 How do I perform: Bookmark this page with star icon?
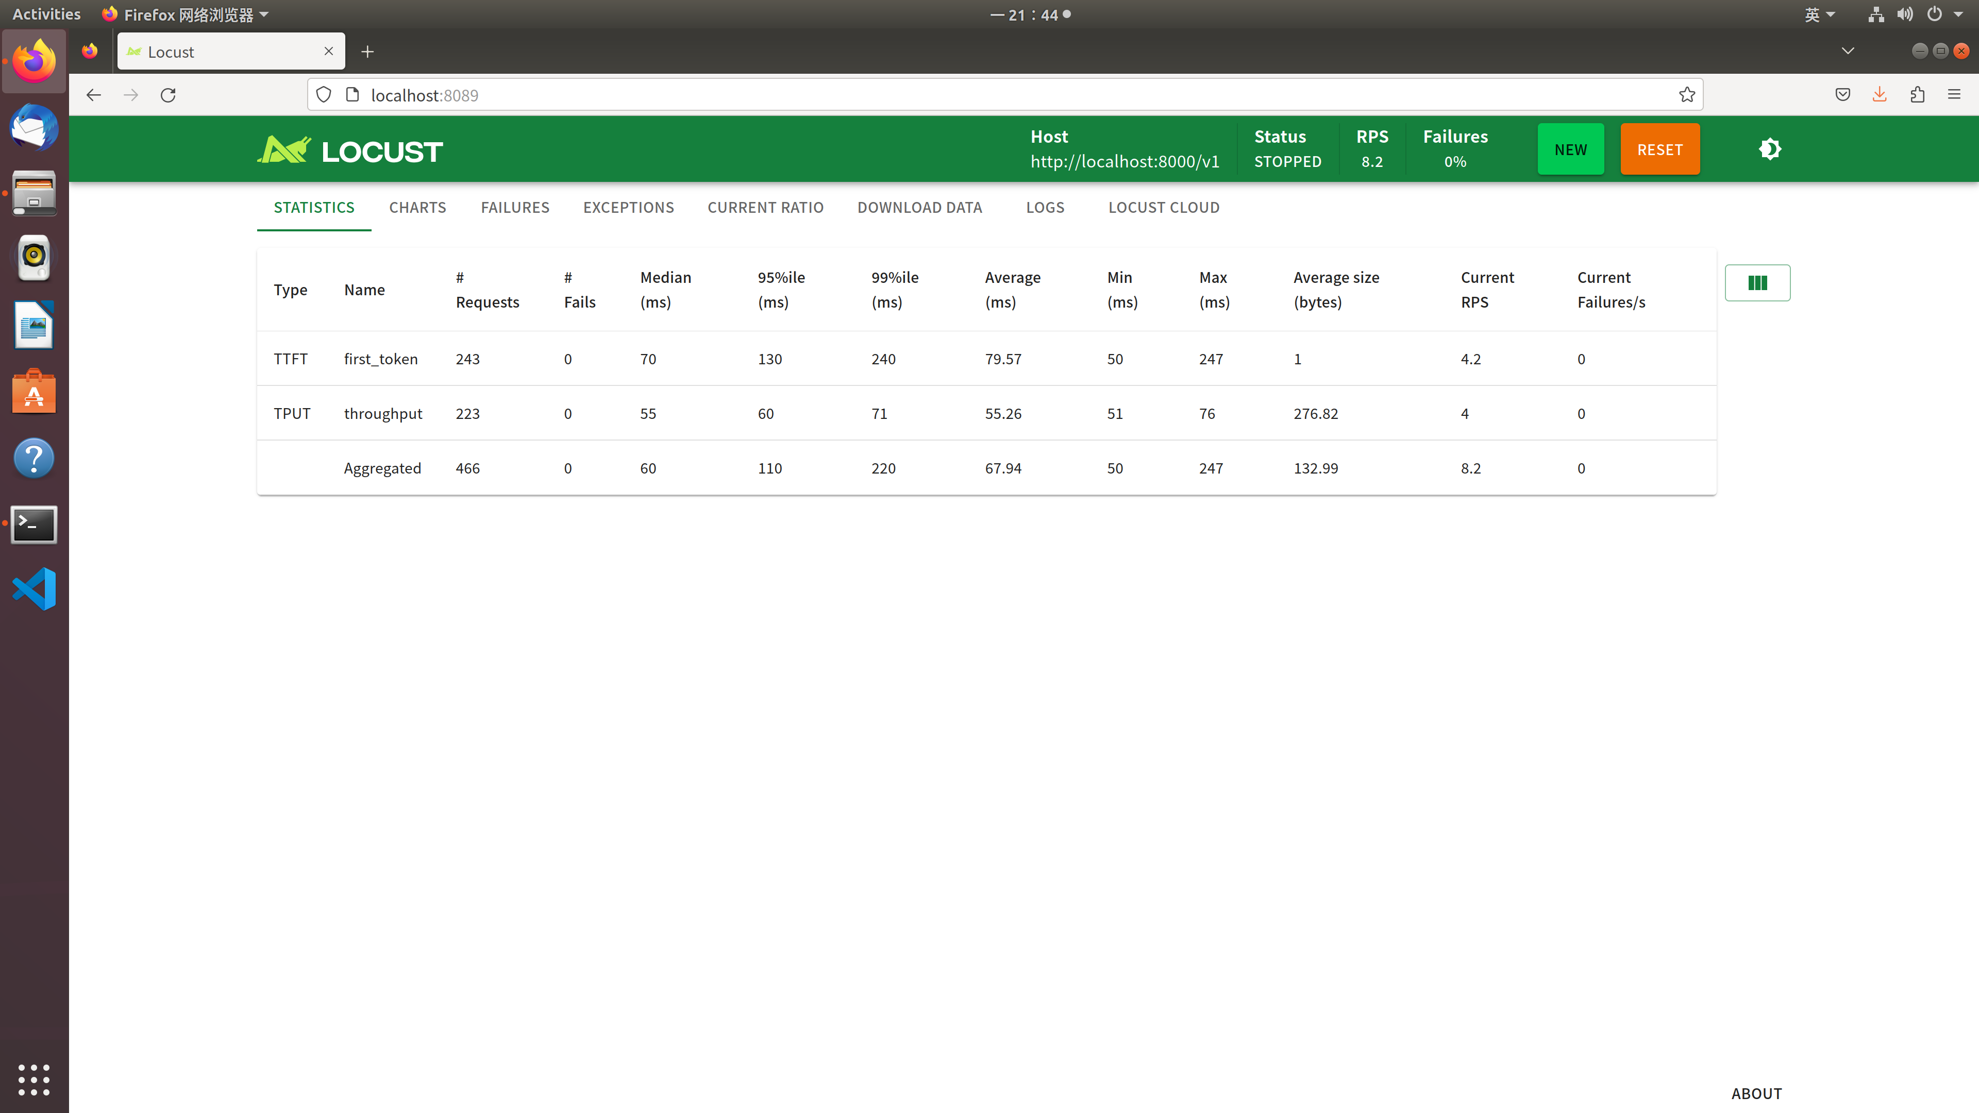(1686, 94)
